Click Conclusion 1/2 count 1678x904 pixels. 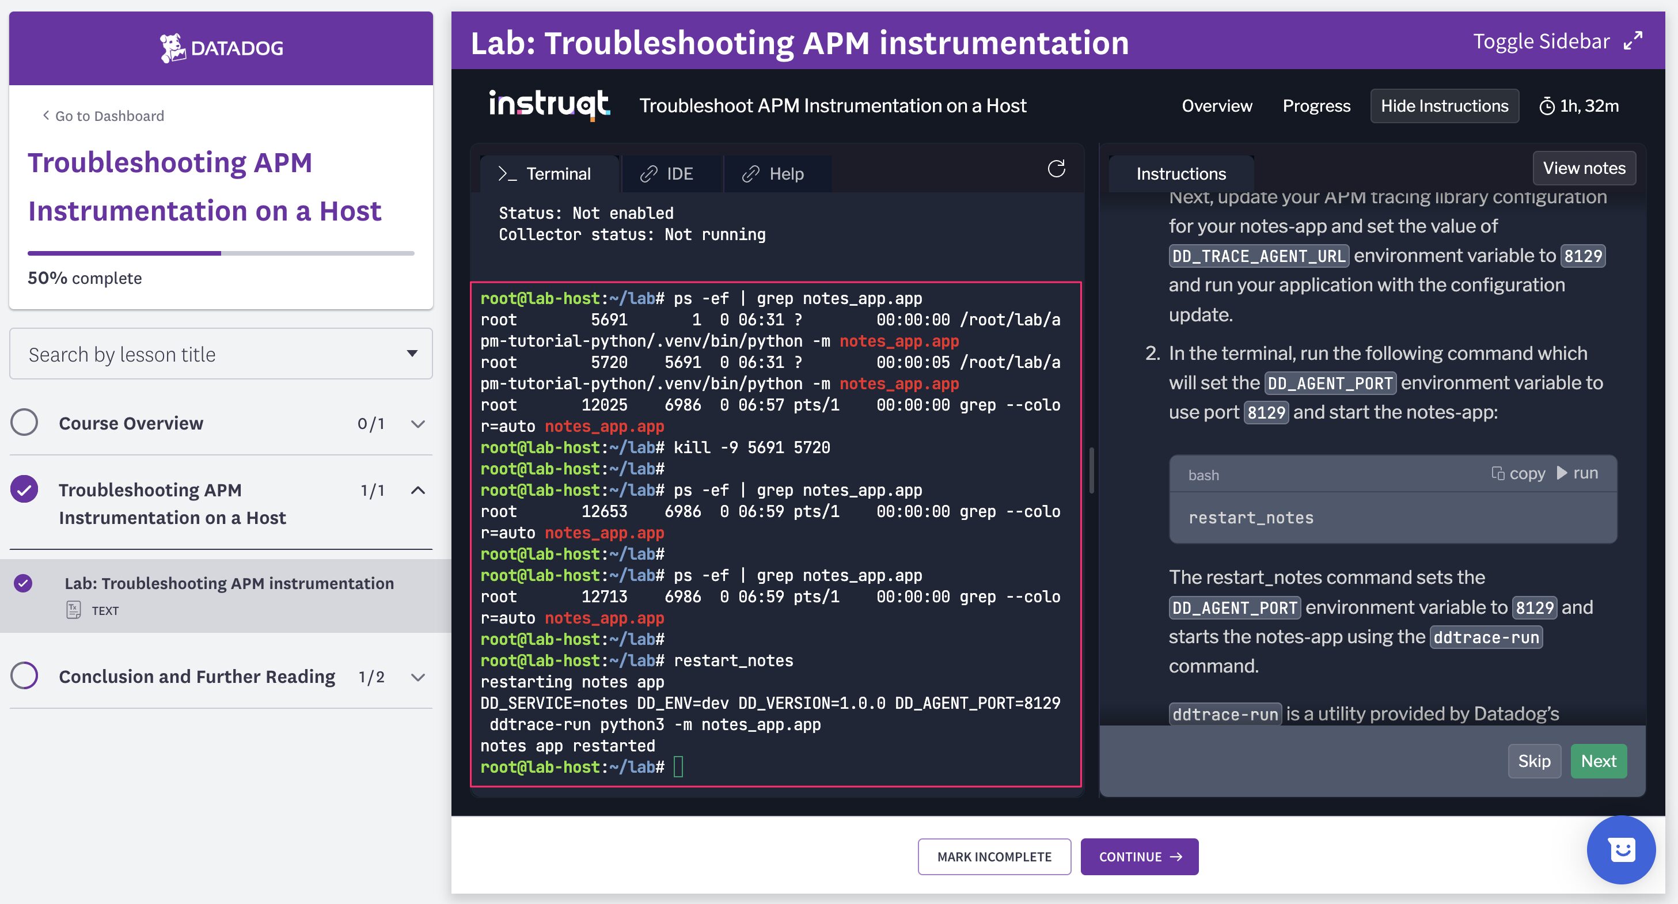pyautogui.click(x=371, y=677)
